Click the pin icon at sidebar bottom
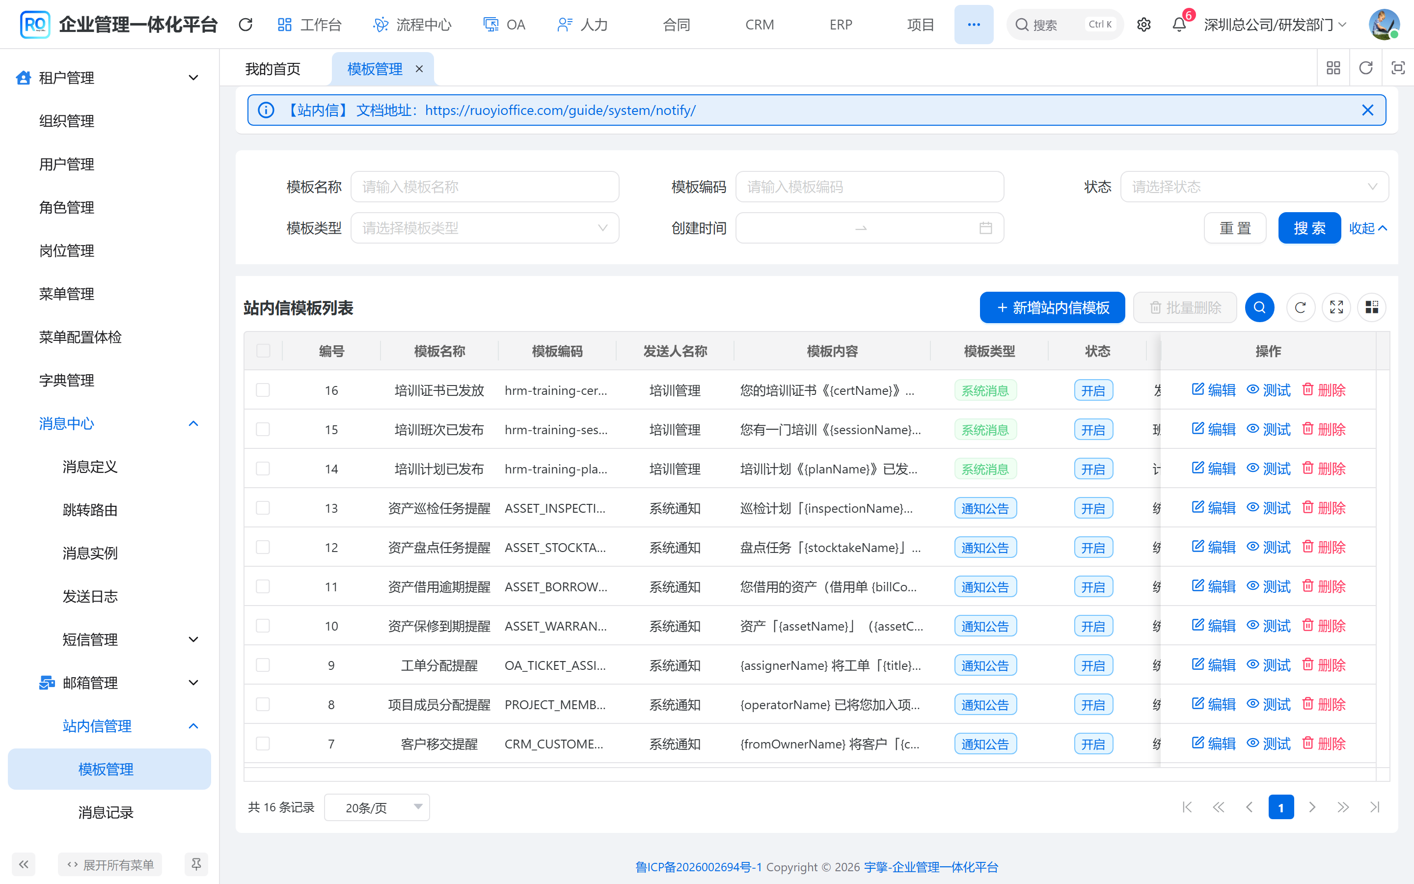Viewport: 1414px width, 884px height. 196,864
